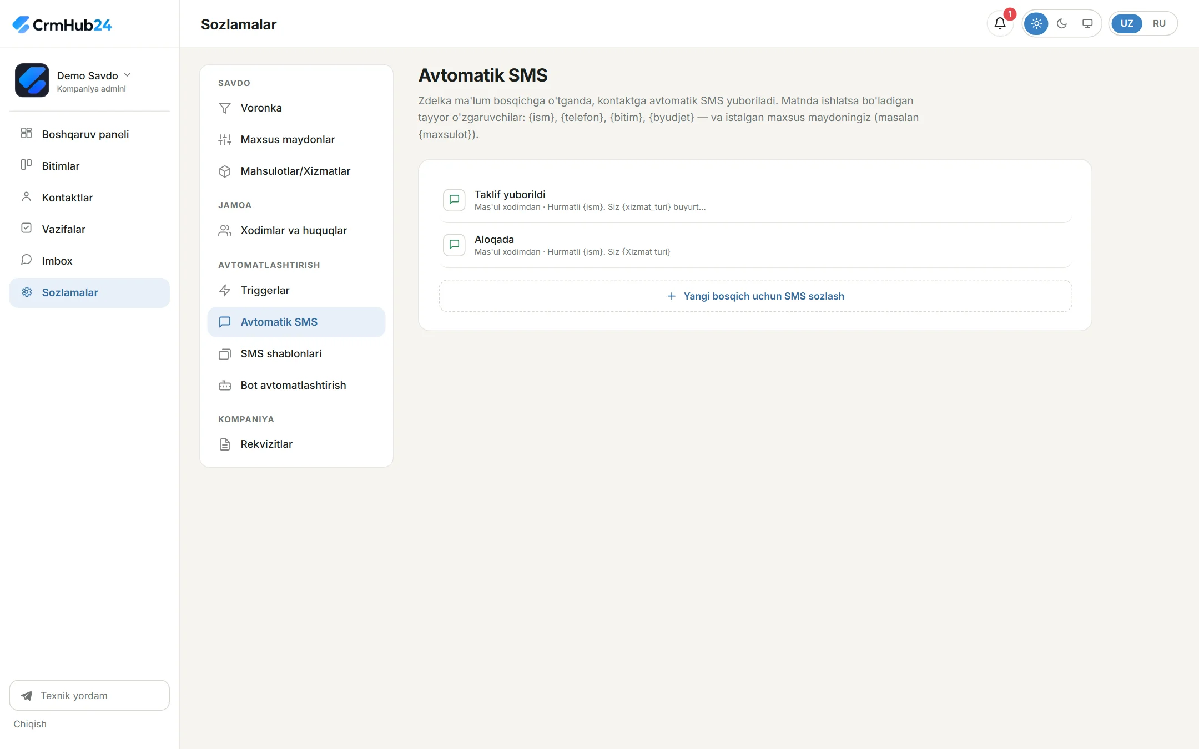Image resolution: width=1199 pixels, height=749 pixels.
Task: Click the Kontaktlar person icon
Action: tap(26, 196)
